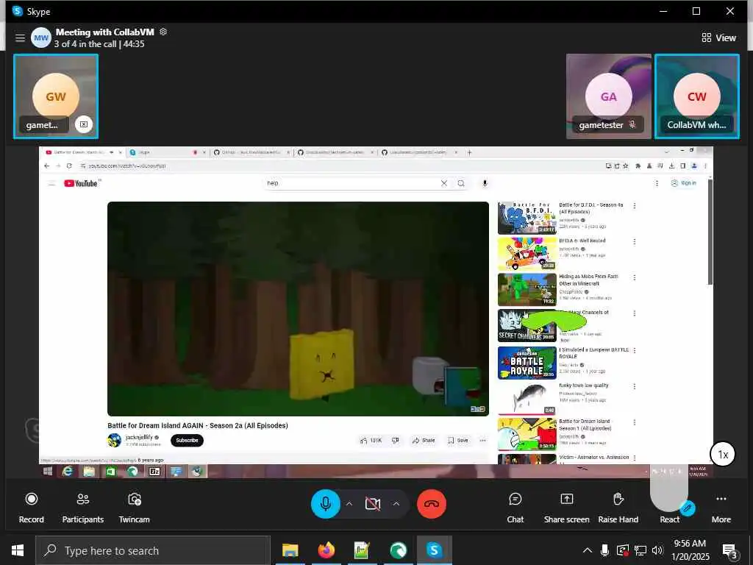Switch to the Battle for Dream Island tab
The height and width of the screenshot is (565, 753).
tap(82, 152)
